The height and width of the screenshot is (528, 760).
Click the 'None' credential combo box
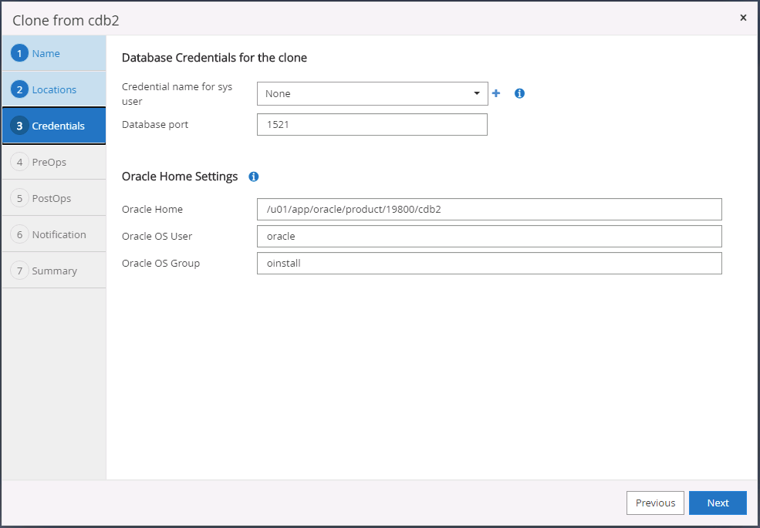click(x=364, y=94)
